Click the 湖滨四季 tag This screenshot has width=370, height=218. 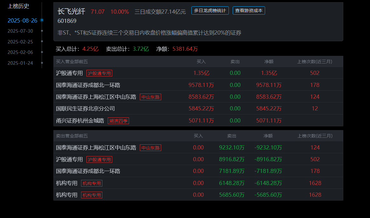point(119,121)
